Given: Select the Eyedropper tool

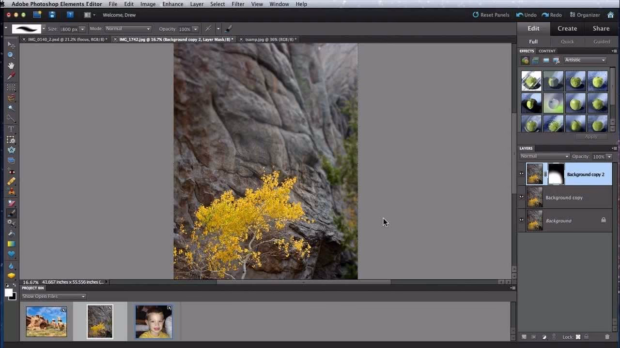Looking at the screenshot, I should (11, 75).
